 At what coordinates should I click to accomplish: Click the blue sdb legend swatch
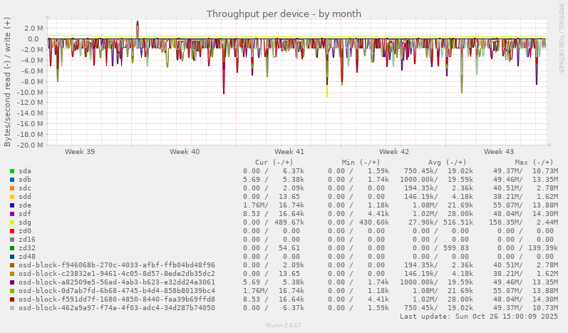(12, 180)
